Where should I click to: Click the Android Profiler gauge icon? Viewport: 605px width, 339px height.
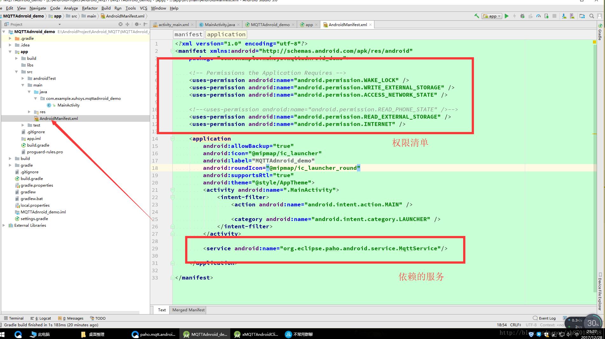[x=539, y=16]
